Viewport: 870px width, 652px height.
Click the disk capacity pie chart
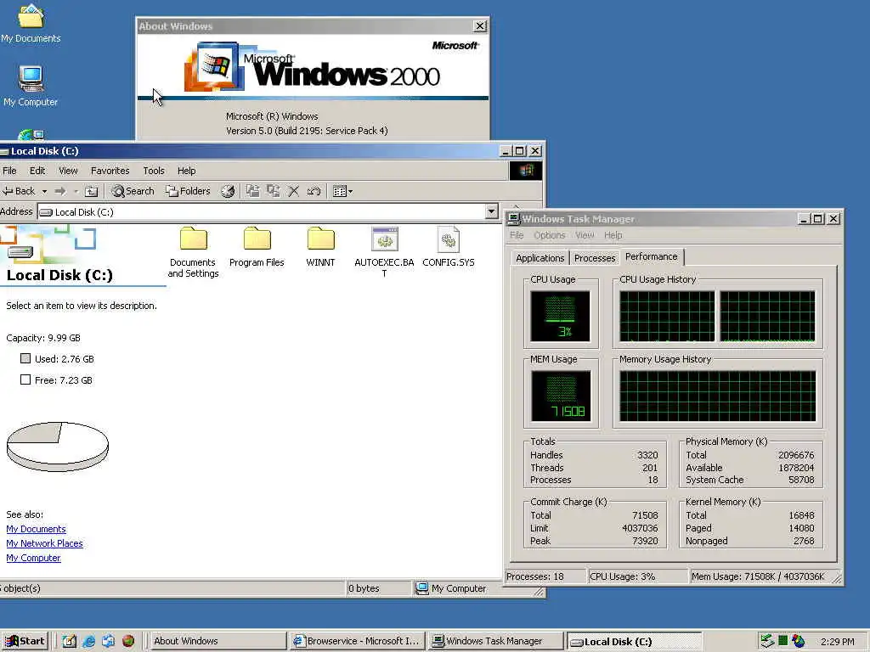coord(58,447)
